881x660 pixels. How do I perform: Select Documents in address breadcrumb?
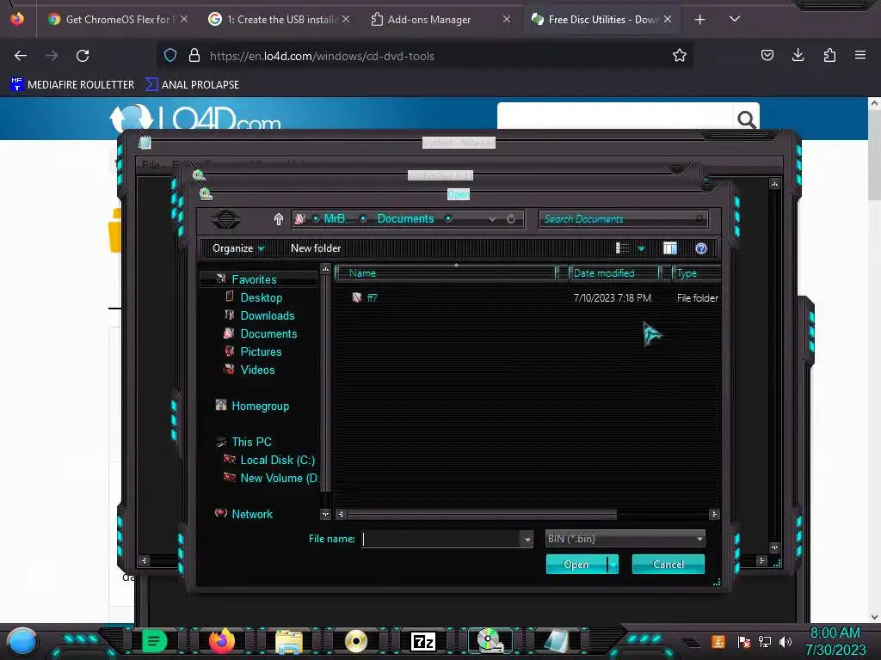coord(406,219)
